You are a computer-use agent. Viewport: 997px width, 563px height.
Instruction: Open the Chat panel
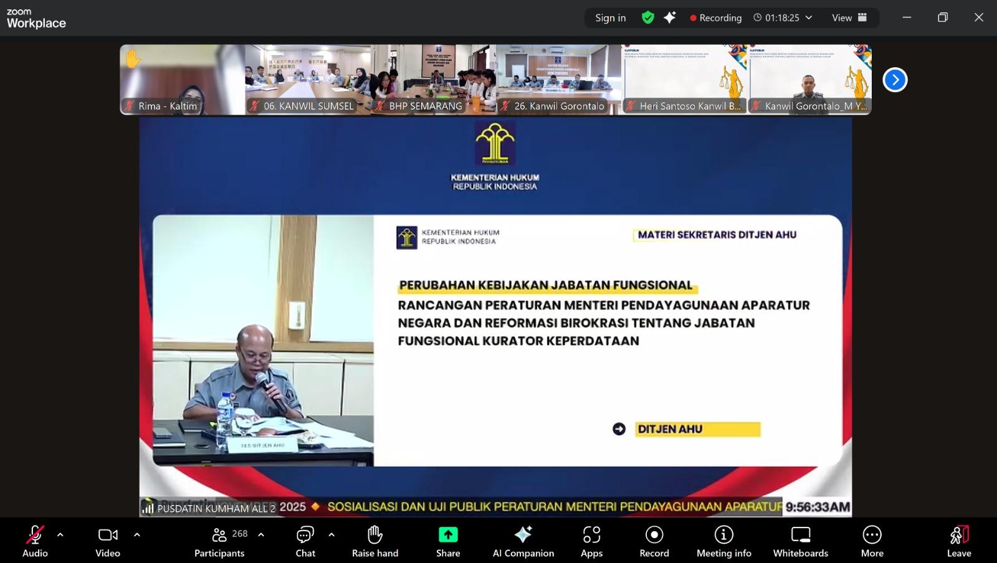[305, 541]
